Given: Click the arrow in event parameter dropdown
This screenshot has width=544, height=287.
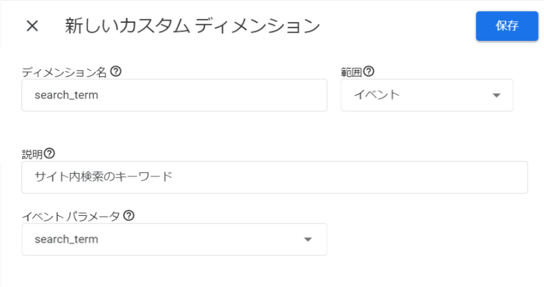Looking at the screenshot, I should coord(308,239).
